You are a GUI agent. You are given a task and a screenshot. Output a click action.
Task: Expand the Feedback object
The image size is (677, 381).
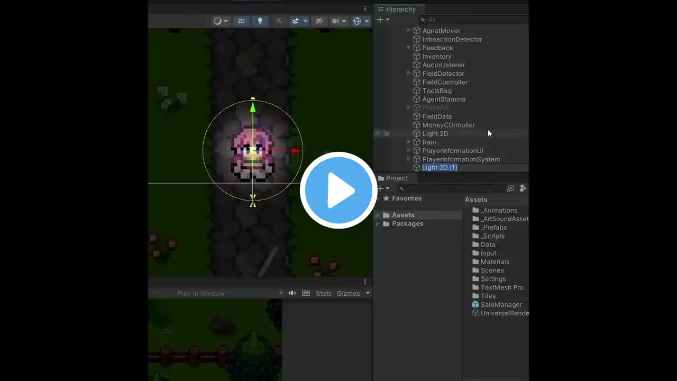click(x=409, y=48)
